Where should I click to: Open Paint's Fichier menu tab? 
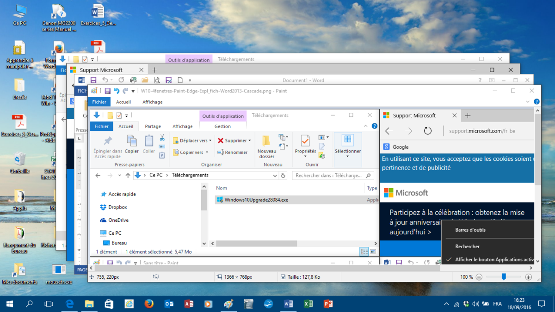99,102
